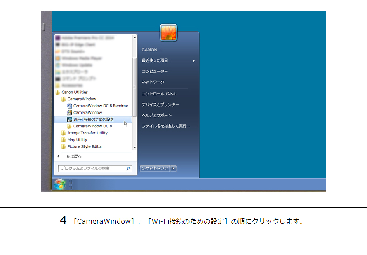The height and width of the screenshot is (255, 367).
Task: Expand the shutdown options arrow
Action: point(174,168)
